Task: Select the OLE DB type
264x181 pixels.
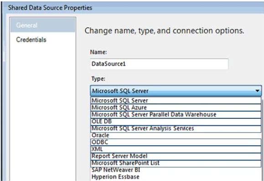Action: 176,122
